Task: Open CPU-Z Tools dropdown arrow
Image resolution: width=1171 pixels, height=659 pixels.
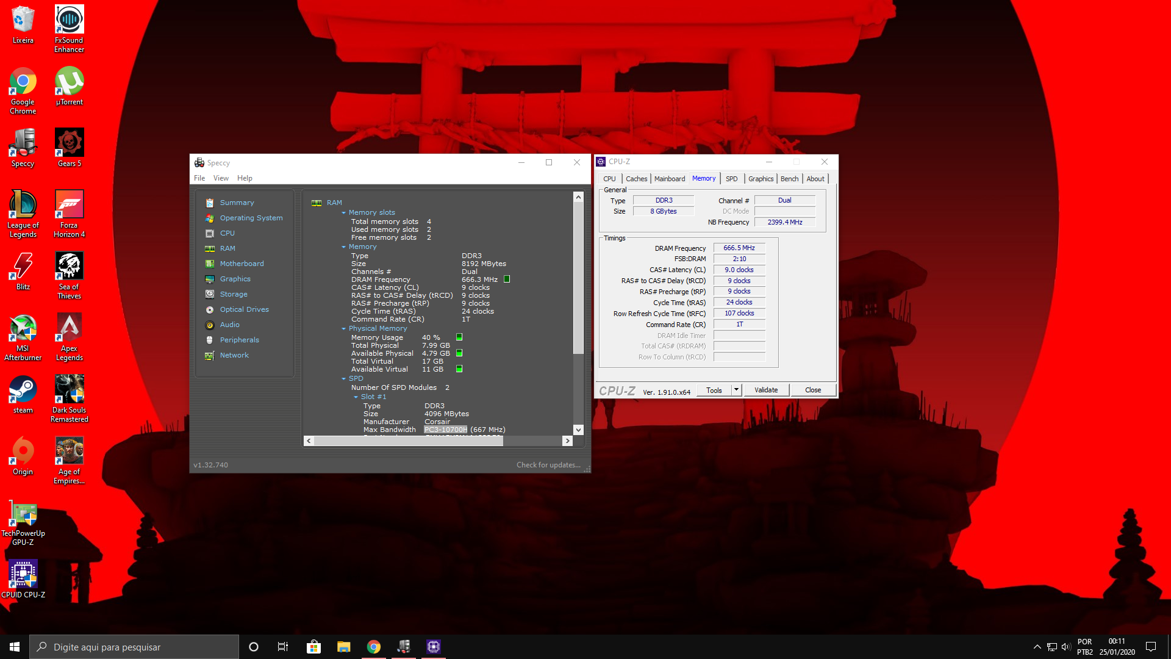Action: click(x=736, y=390)
